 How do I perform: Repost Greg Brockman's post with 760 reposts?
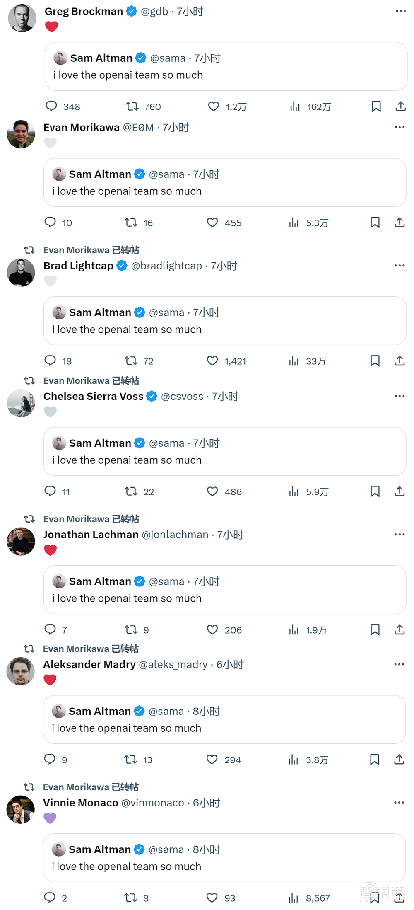pyautogui.click(x=132, y=106)
